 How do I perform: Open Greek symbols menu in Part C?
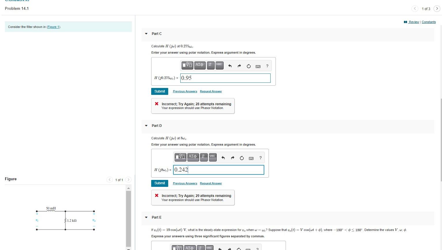coord(199,65)
